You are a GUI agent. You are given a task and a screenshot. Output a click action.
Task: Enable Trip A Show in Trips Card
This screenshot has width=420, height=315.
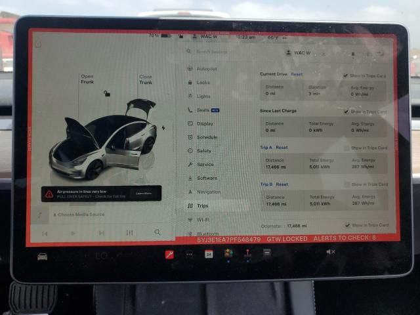[347, 148]
